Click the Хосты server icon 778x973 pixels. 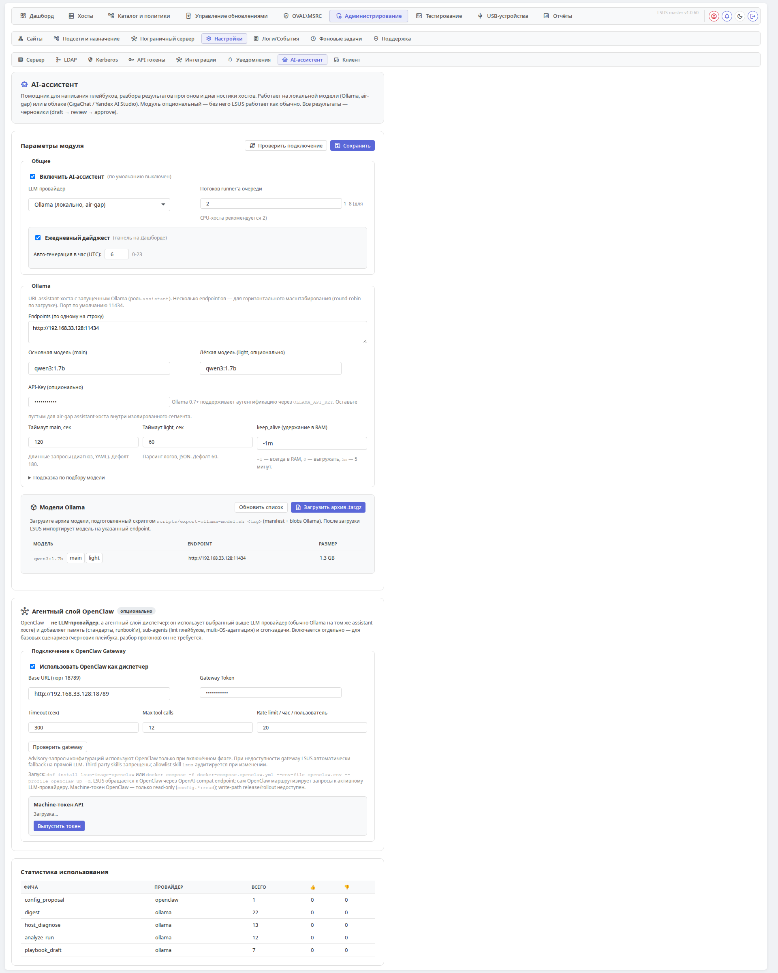[x=71, y=16]
